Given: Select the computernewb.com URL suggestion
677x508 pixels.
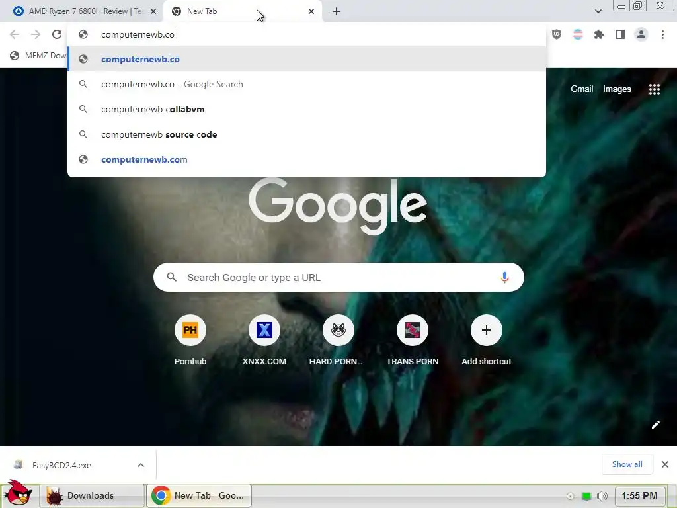Looking at the screenshot, I should 307,159.
